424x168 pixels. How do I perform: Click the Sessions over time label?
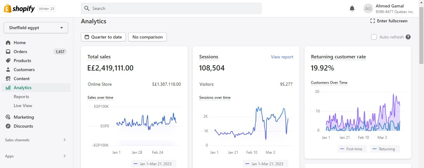pyautogui.click(x=215, y=98)
